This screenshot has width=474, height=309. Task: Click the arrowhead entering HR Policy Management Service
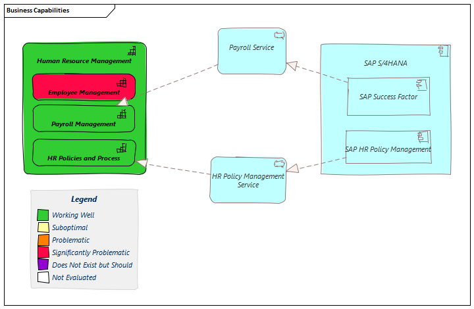[x=292, y=168]
